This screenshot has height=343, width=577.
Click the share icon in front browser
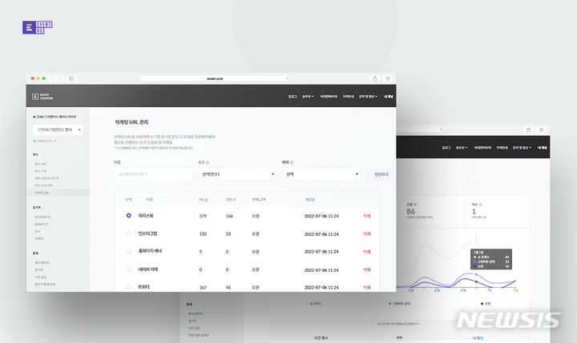(x=374, y=78)
